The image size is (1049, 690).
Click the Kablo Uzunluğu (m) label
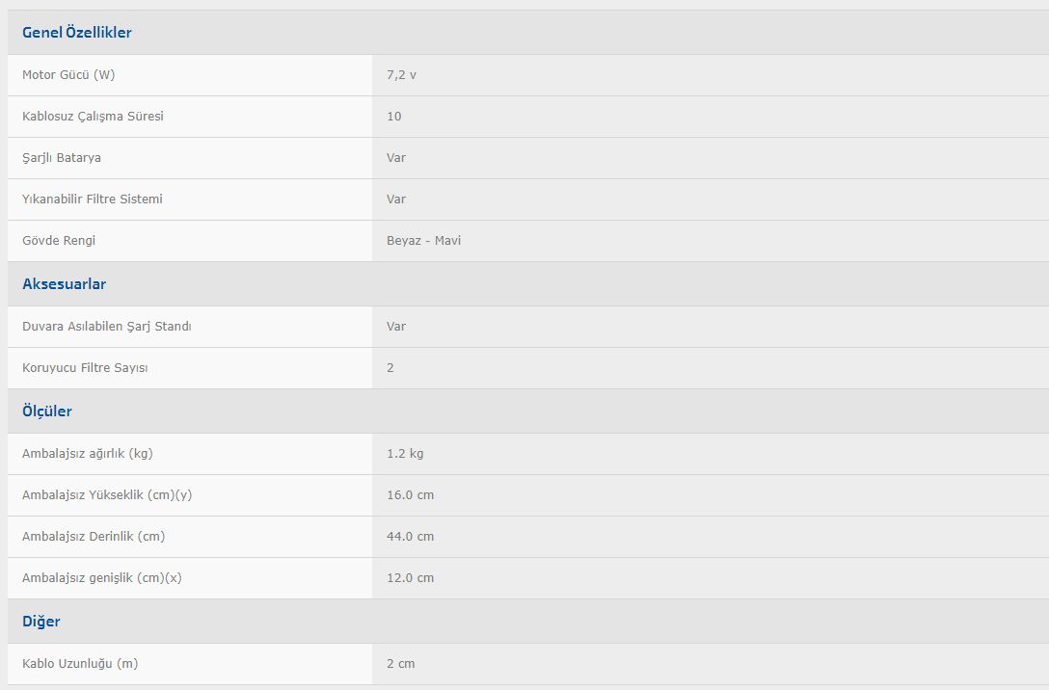(x=80, y=663)
